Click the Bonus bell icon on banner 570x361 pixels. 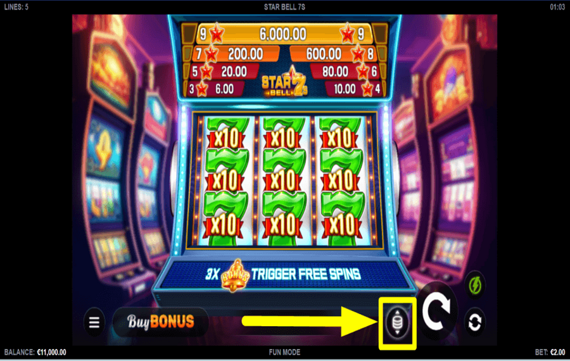pos(235,275)
